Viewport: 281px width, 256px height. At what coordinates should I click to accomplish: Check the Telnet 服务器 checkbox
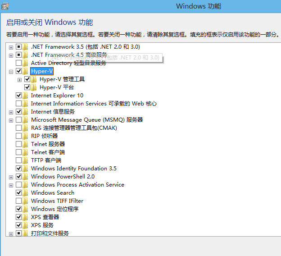coord(18,144)
